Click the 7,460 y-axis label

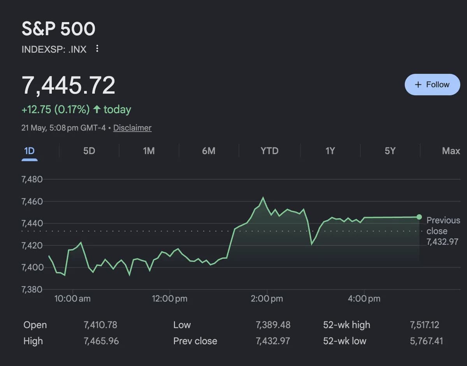click(x=32, y=201)
